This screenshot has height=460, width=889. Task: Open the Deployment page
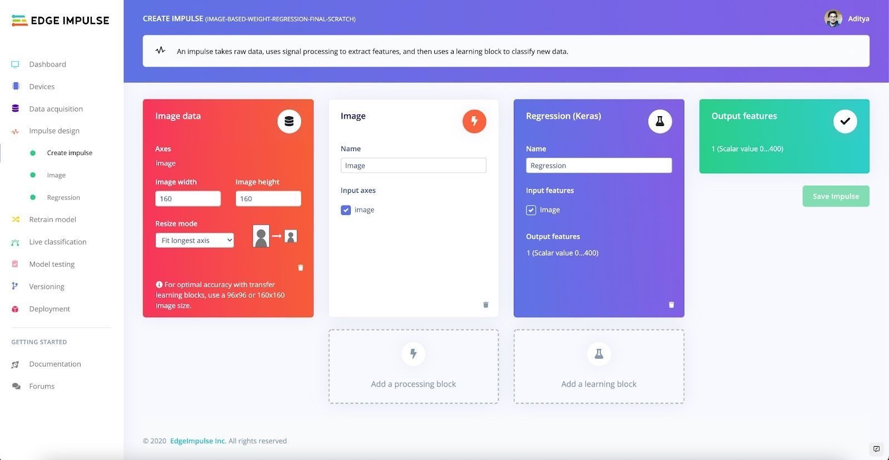tap(49, 309)
